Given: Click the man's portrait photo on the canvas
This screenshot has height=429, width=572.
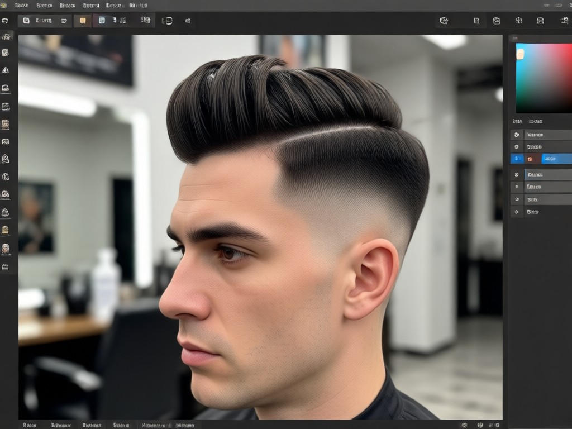Looking at the screenshot, I should pyautogui.click(x=260, y=227).
